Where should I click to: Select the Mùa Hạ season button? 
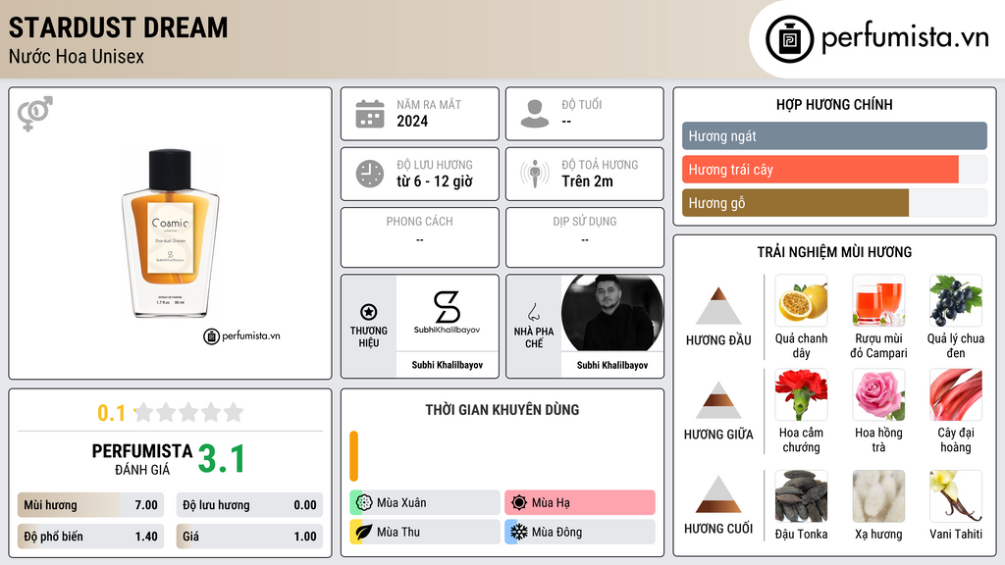tap(580, 502)
